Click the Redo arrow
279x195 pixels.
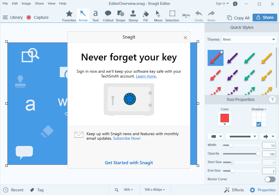(211, 16)
